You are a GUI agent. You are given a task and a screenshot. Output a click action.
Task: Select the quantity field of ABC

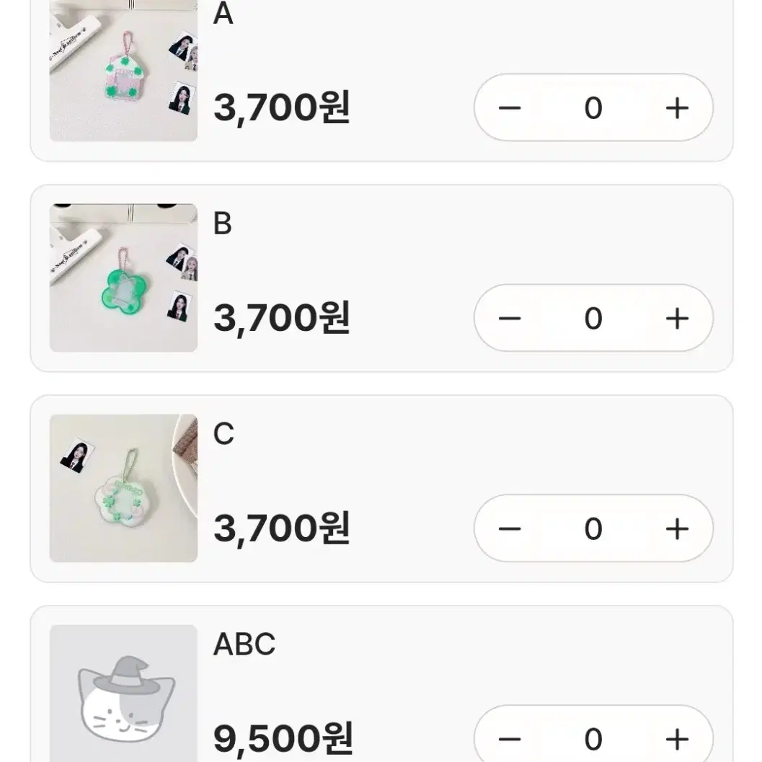point(593,739)
